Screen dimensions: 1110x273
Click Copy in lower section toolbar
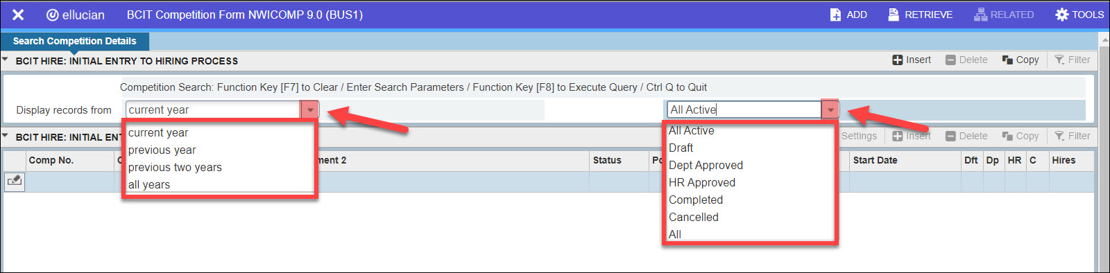[x=1021, y=136]
